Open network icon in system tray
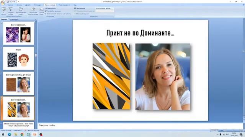Viewport: 245px width, 137px height. pos(224,134)
